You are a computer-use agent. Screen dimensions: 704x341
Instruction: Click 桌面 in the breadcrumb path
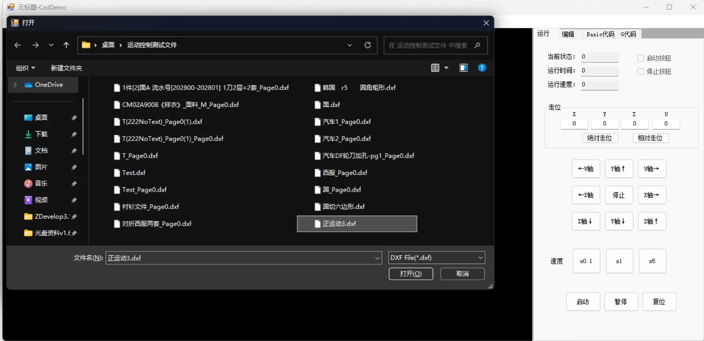coord(108,45)
